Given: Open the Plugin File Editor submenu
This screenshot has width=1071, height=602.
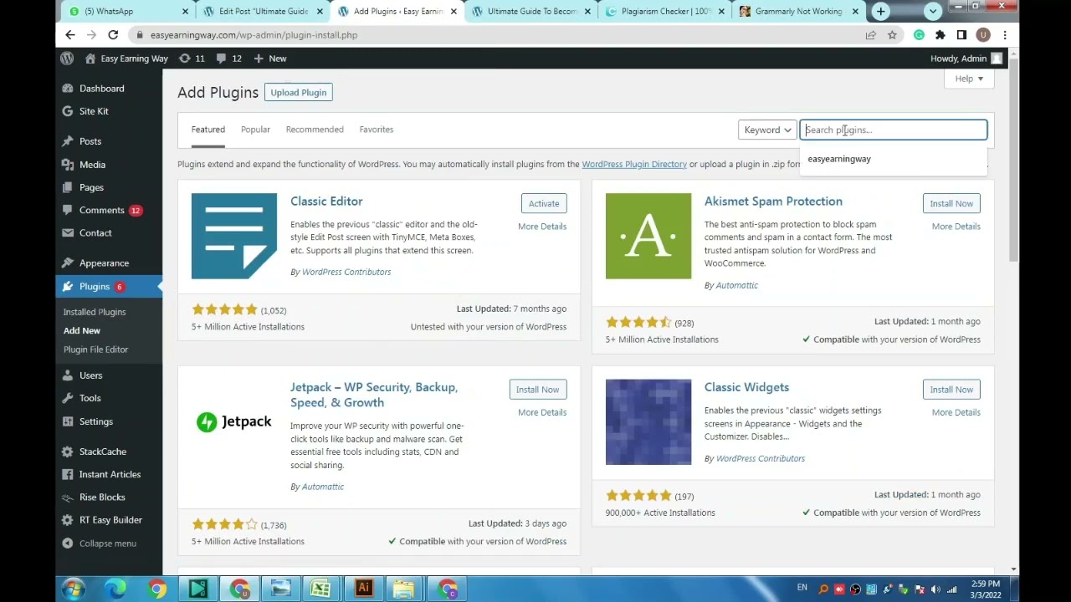Looking at the screenshot, I should tap(95, 349).
